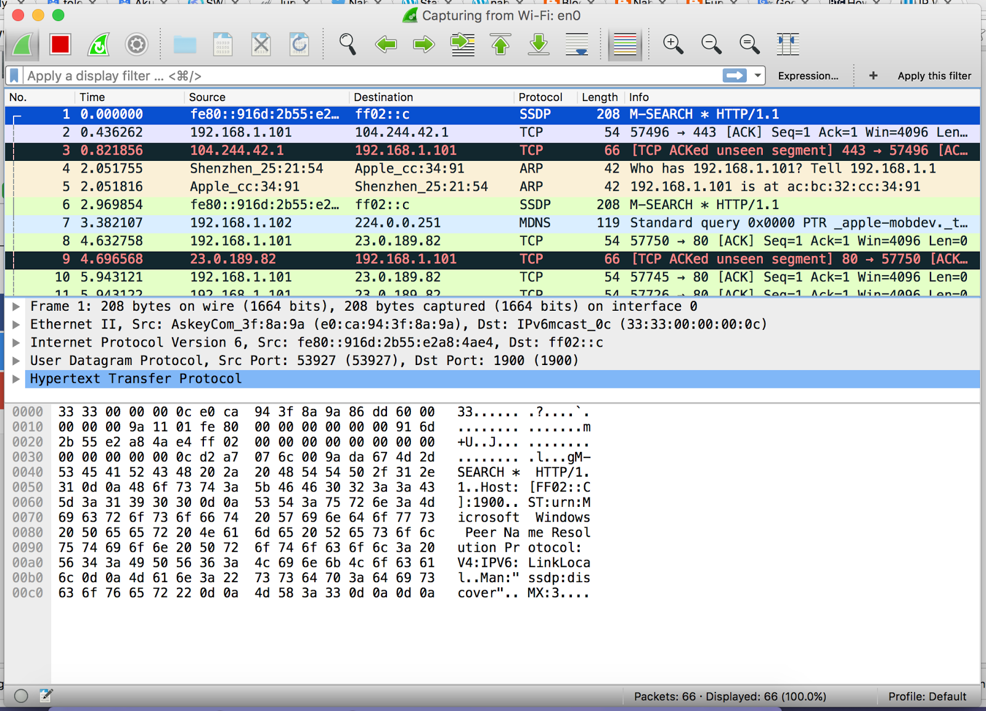
Task: Sort by the Info column header
Action: pyautogui.click(x=802, y=97)
